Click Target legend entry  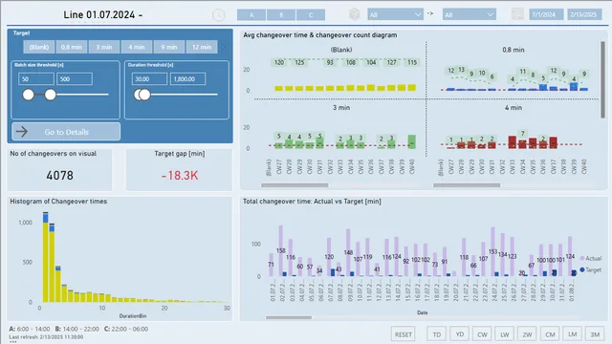pos(591,269)
